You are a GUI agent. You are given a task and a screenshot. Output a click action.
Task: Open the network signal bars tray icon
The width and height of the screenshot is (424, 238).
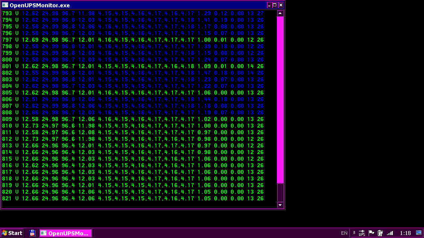[x=390, y=233]
